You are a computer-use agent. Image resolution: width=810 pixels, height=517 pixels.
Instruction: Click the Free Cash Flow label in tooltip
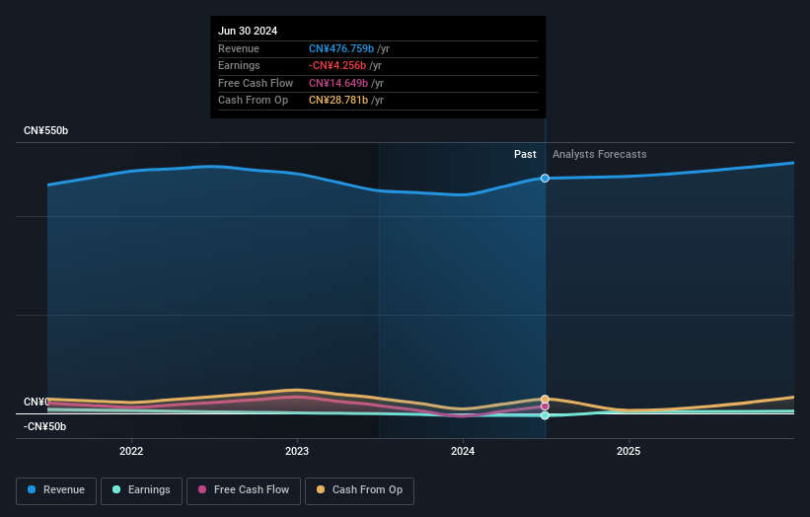point(256,83)
